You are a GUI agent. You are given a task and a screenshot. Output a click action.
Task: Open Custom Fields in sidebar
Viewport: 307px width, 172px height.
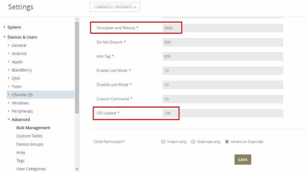[x=29, y=136]
